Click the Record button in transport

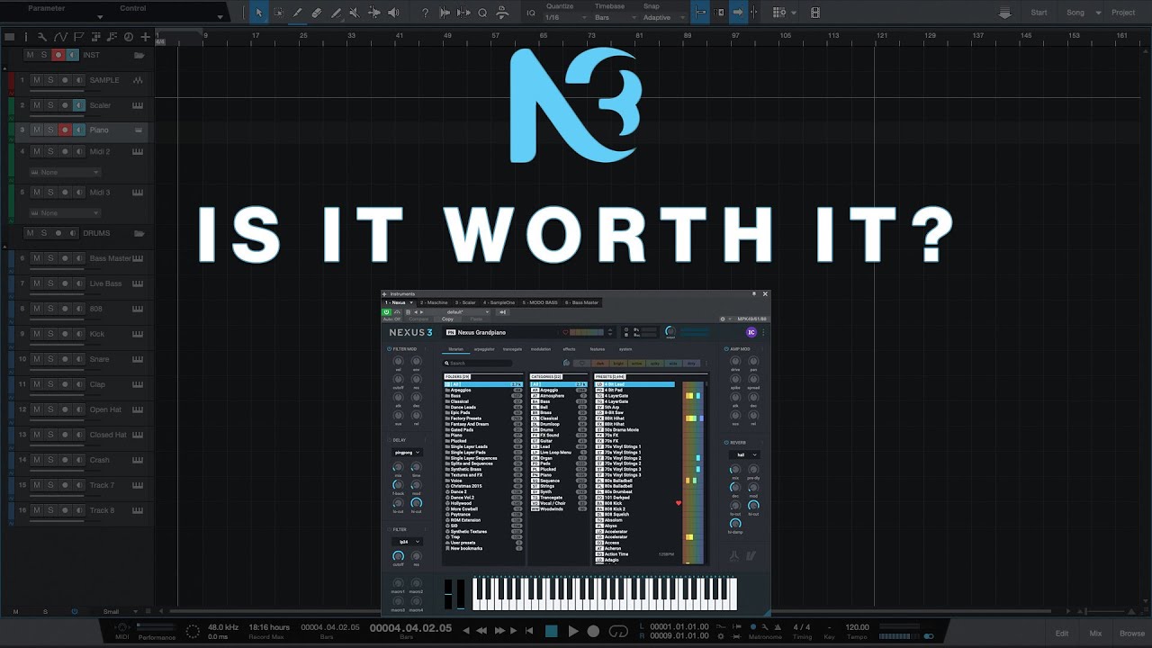click(x=593, y=632)
